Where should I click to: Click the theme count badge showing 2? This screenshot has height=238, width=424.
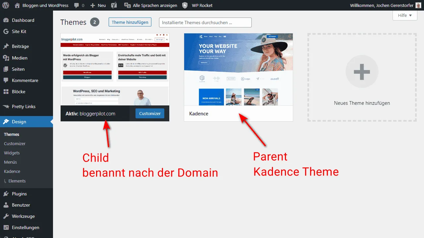point(95,22)
